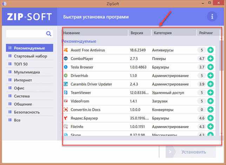Image resolution: width=226 pixels, height=165 pixels.
Task: Add VideoFrom with green plus button
Action: [x=211, y=101]
